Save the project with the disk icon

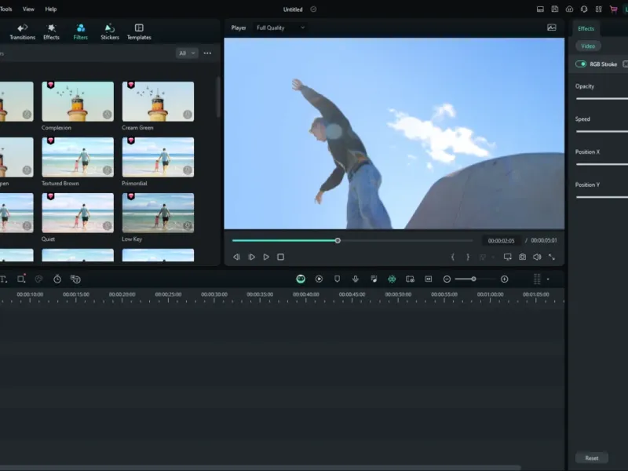tap(555, 9)
